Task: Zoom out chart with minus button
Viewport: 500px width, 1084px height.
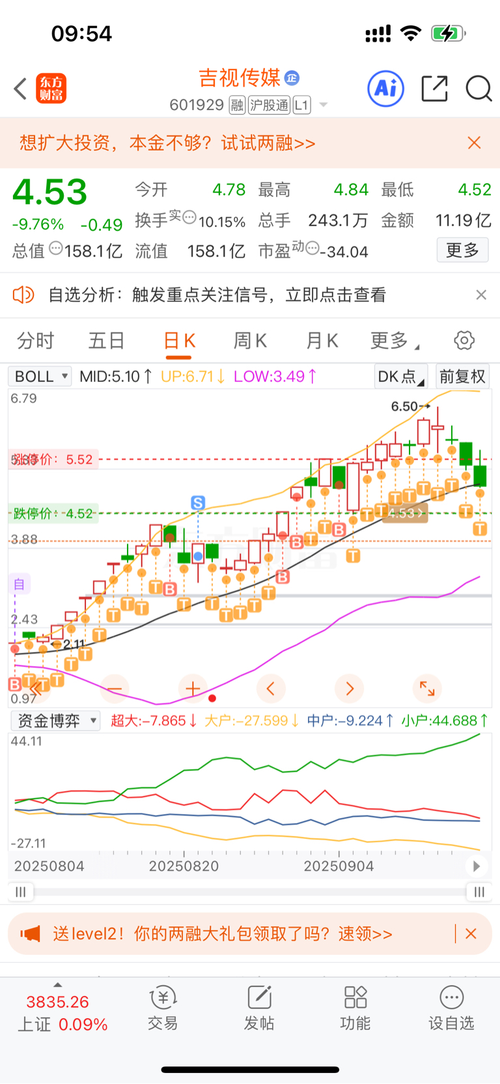Action: [115, 688]
